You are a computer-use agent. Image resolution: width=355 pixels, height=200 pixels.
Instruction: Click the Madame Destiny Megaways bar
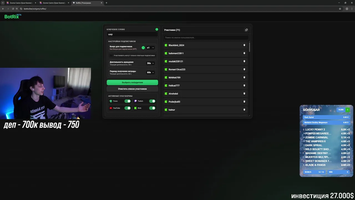326,122
